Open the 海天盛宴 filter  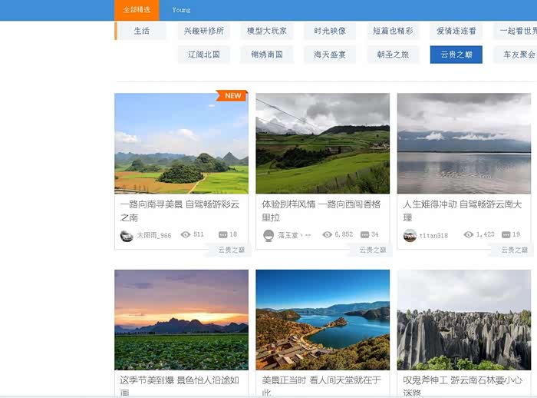pyautogui.click(x=330, y=55)
